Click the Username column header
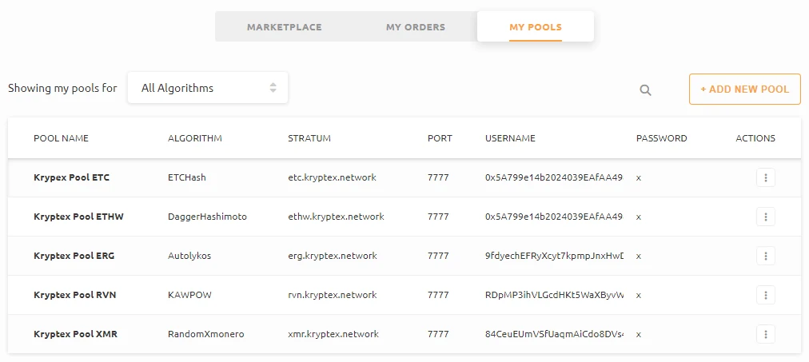The width and height of the screenshot is (809, 362). pos(510,138)
